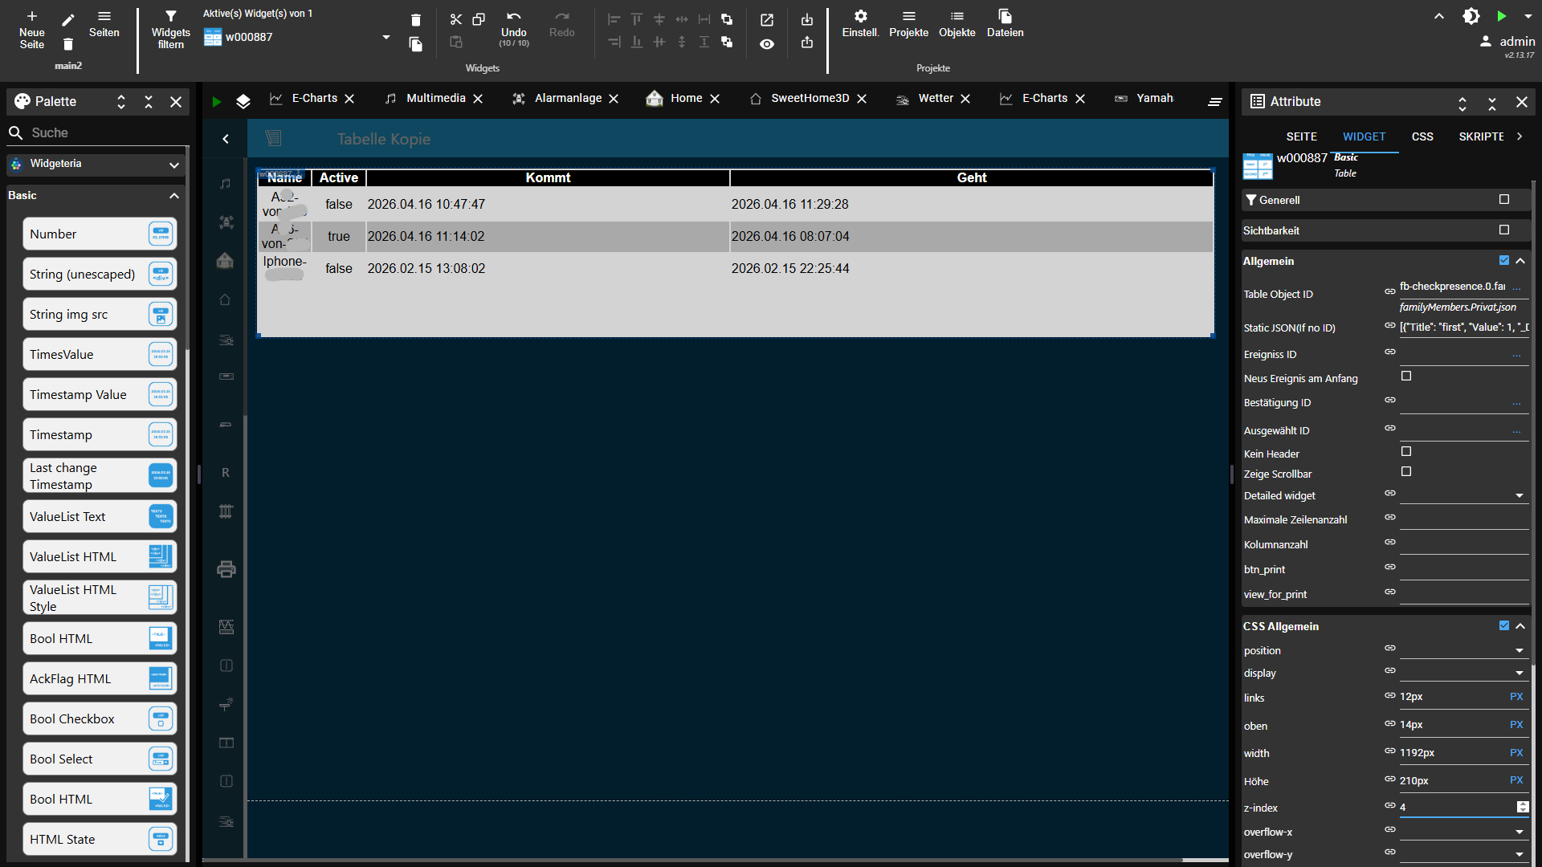Open the Dateien manager
This screenshot has height=867, width=1542.
point(1005,19)
